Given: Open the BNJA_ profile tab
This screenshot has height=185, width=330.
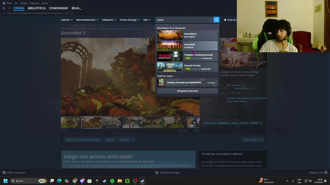Looking at the screenshot, I should click(76, 8).
